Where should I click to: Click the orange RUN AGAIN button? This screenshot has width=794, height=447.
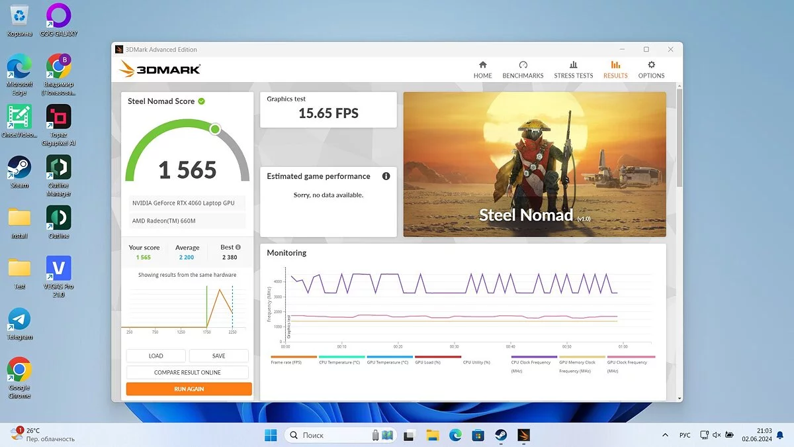pos(189,389)
